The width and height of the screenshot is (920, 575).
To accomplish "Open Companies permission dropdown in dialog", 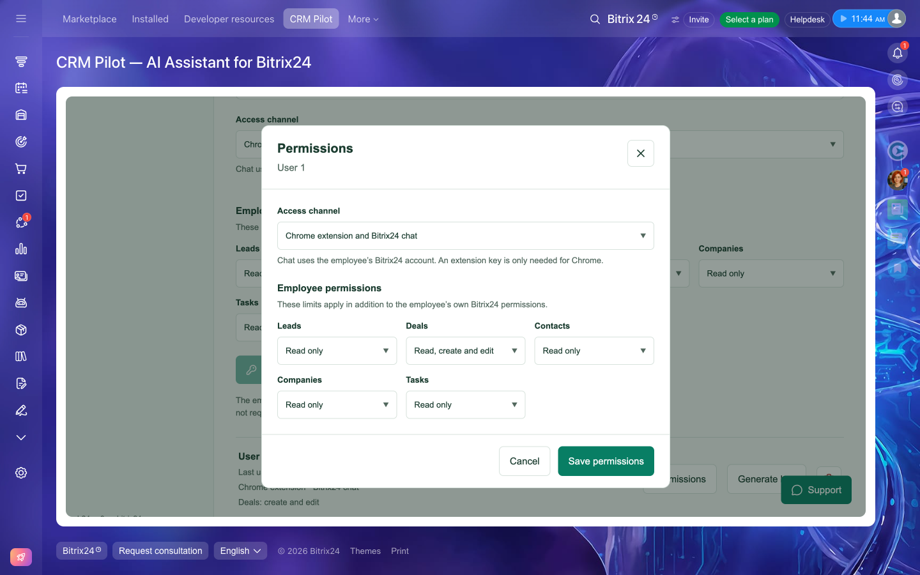I will pos(337,405).
